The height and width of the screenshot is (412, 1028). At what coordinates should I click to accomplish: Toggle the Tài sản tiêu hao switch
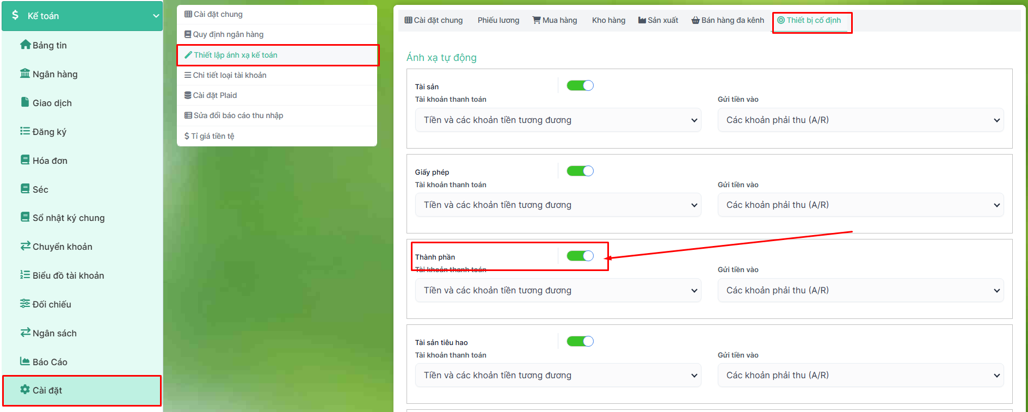point(580,341)
